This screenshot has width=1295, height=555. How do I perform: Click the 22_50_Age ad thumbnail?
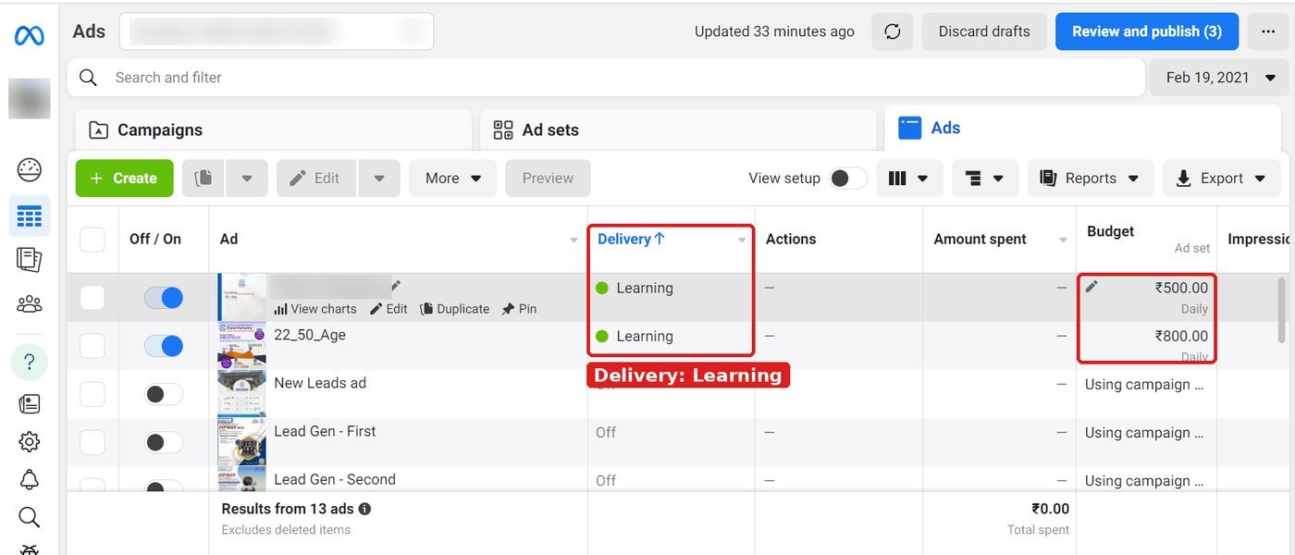tap(242, 346)
